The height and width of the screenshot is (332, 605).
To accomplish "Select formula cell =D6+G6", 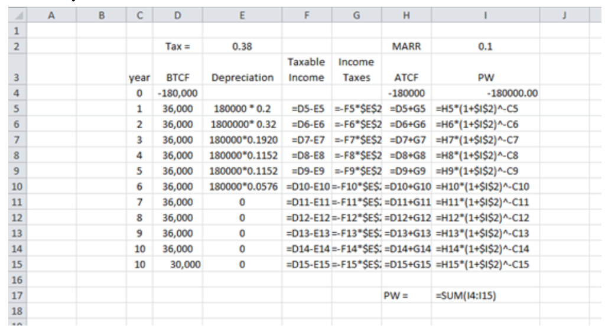I will click(x=406, y=124).
